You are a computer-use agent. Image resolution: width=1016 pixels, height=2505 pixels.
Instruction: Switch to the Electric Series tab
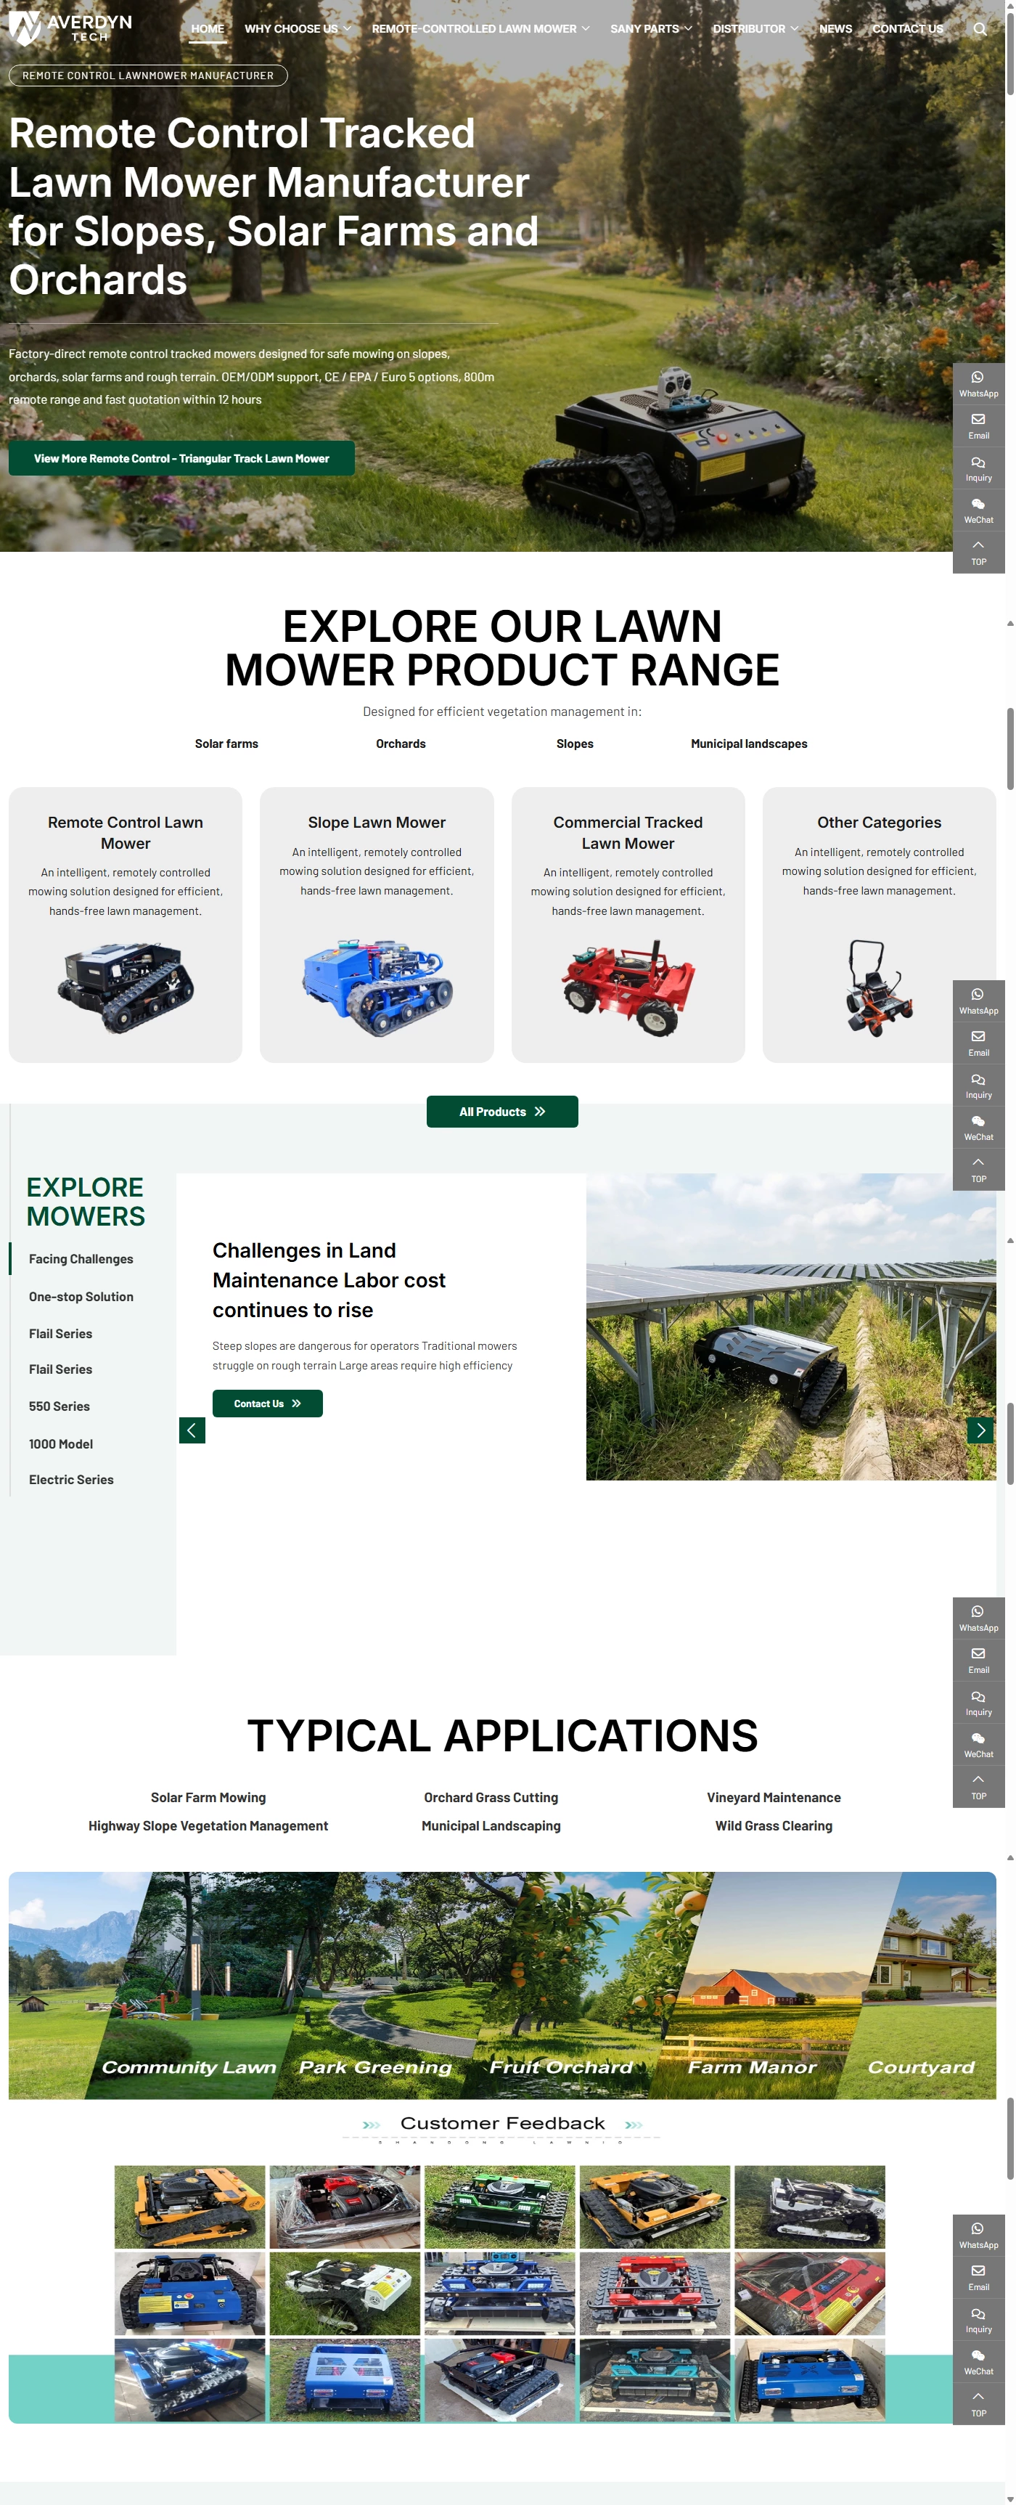pos(71,1480)
